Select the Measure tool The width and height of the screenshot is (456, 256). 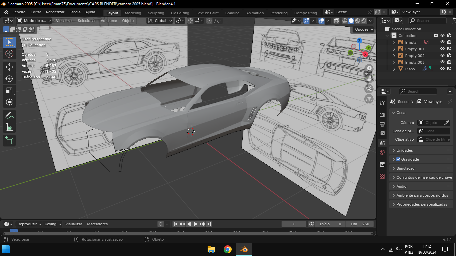click(9, 127)
